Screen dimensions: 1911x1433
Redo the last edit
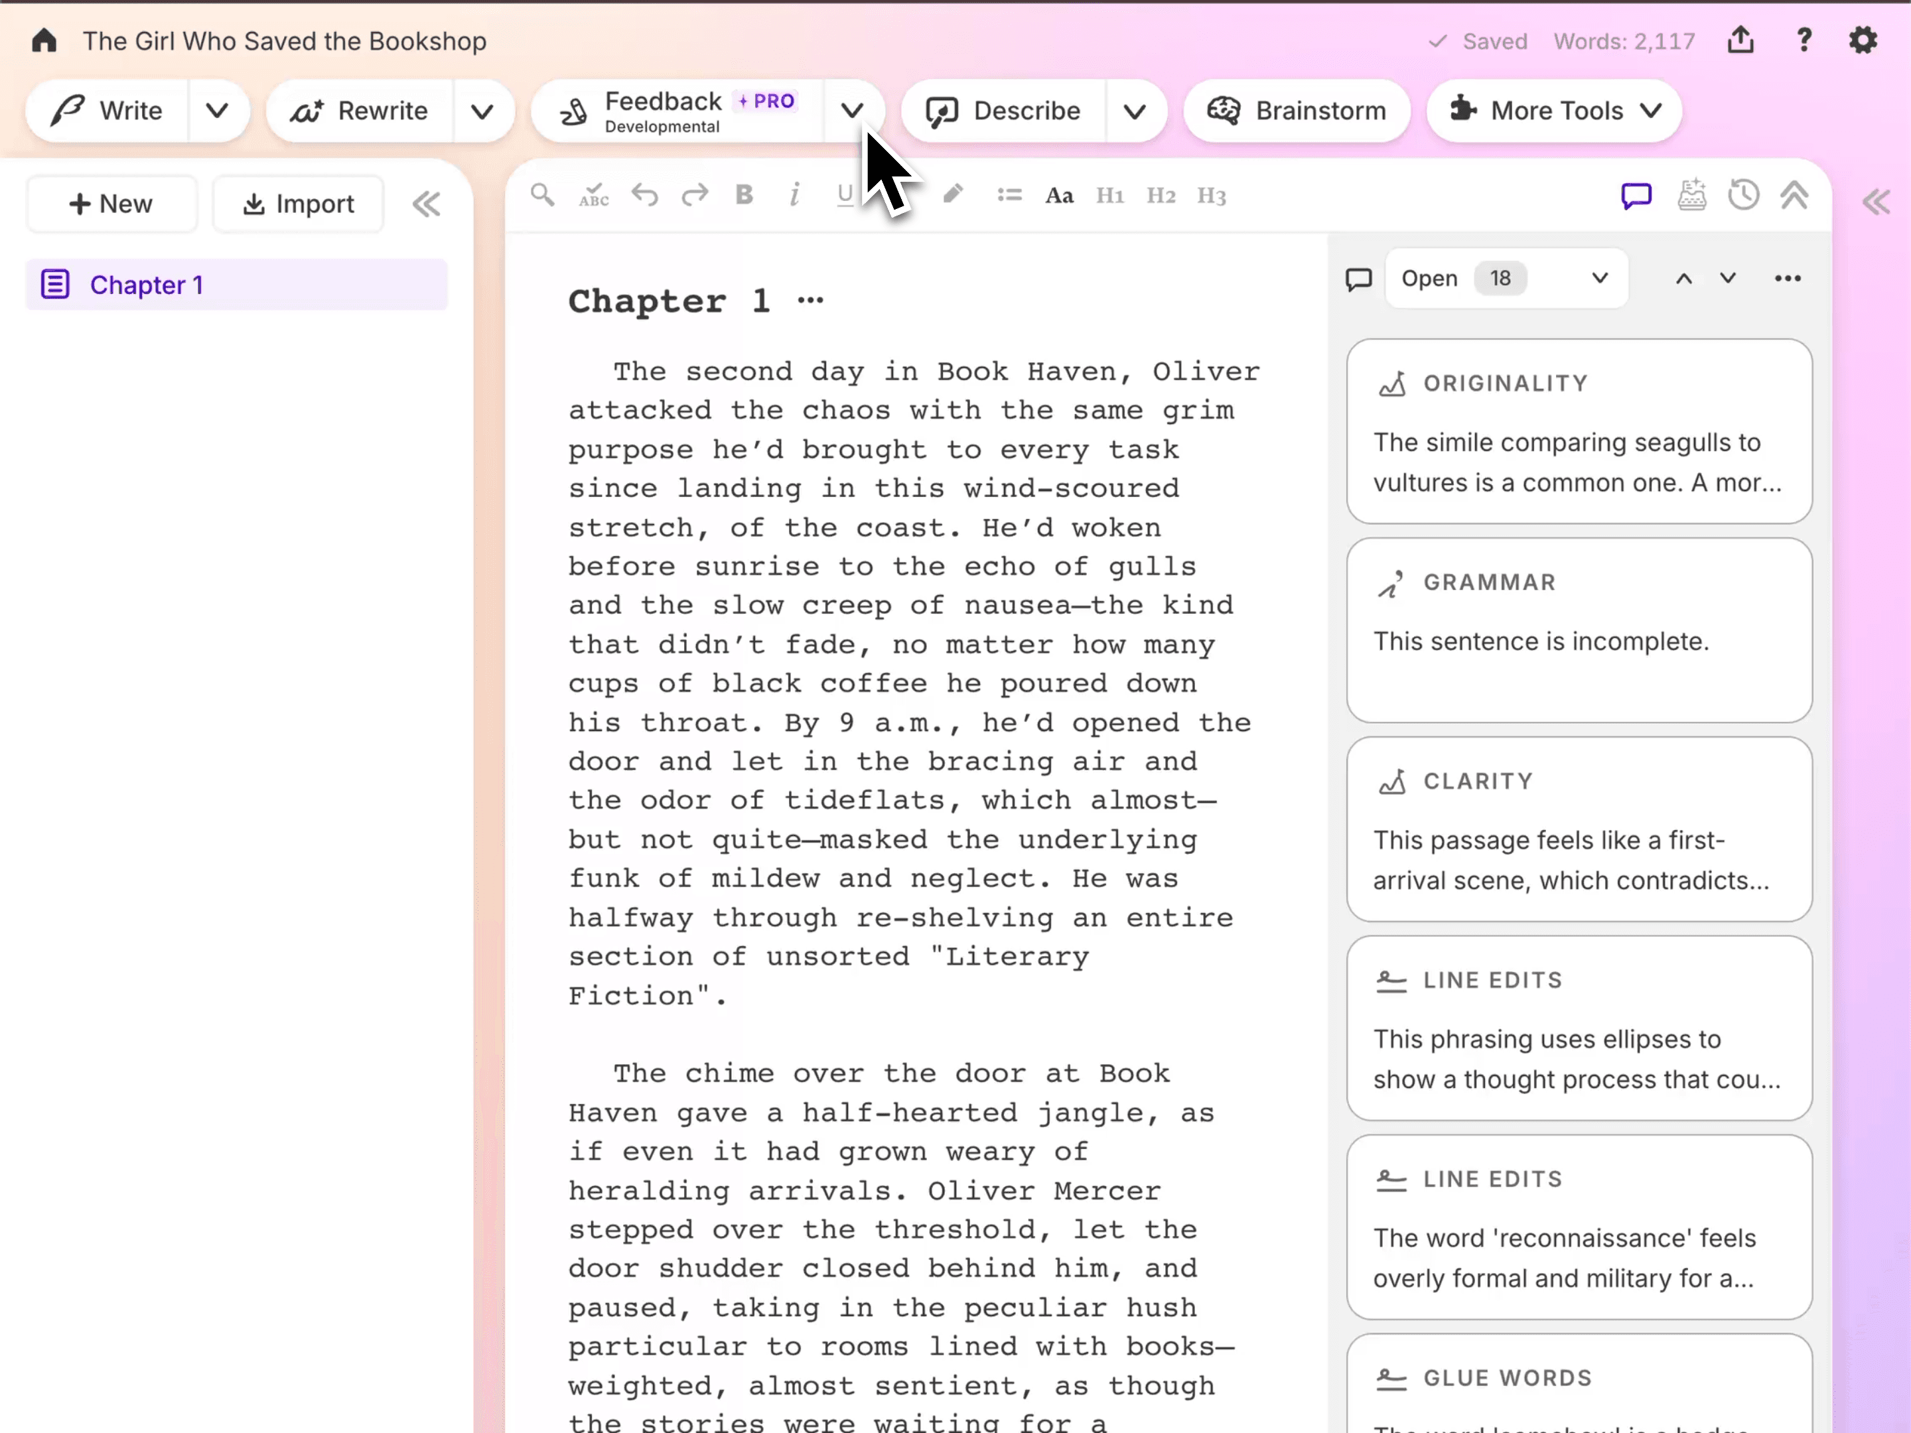(x=695, y=195)
